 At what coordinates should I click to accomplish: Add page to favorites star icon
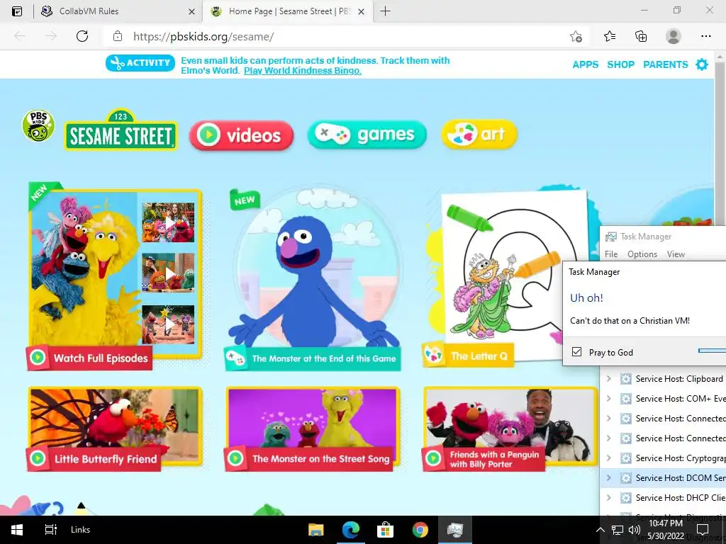(576, 37)
